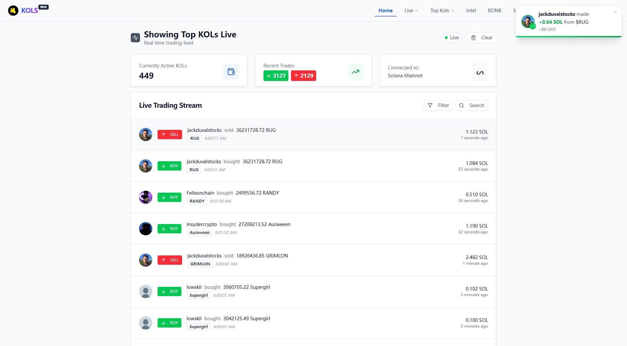Dismiss the jackduvalstocks profit notification

(615, 12)
